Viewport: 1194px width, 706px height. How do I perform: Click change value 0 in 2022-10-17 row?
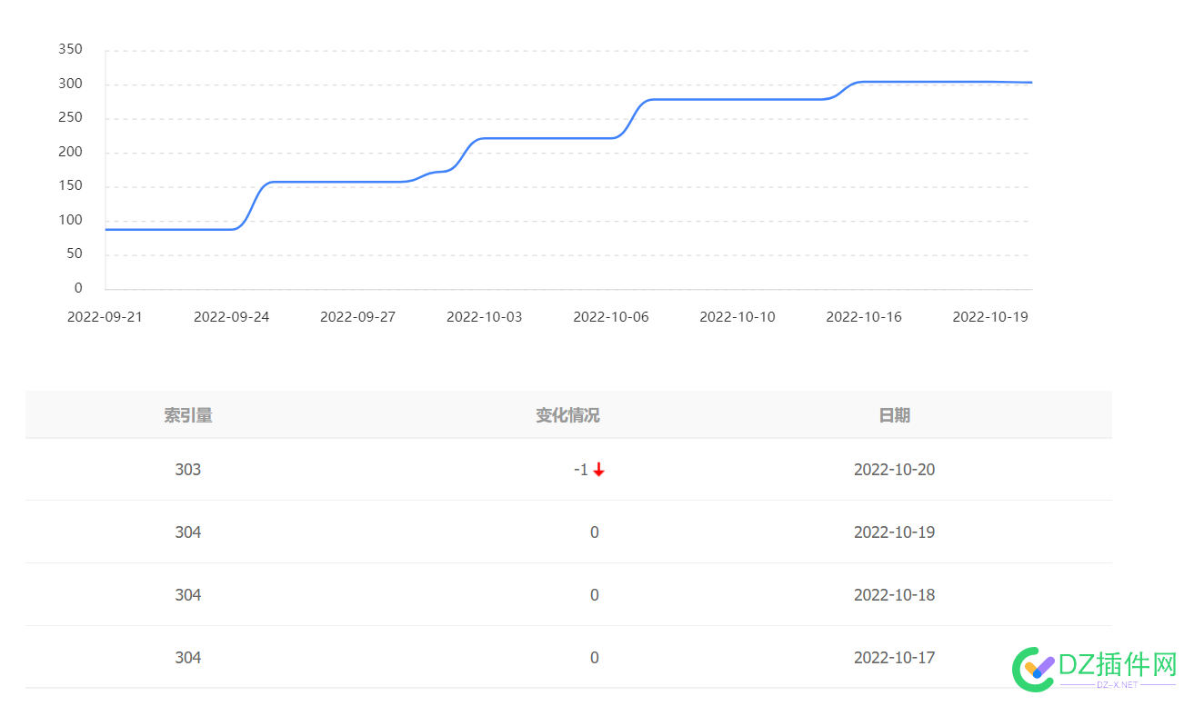[595, 658]
